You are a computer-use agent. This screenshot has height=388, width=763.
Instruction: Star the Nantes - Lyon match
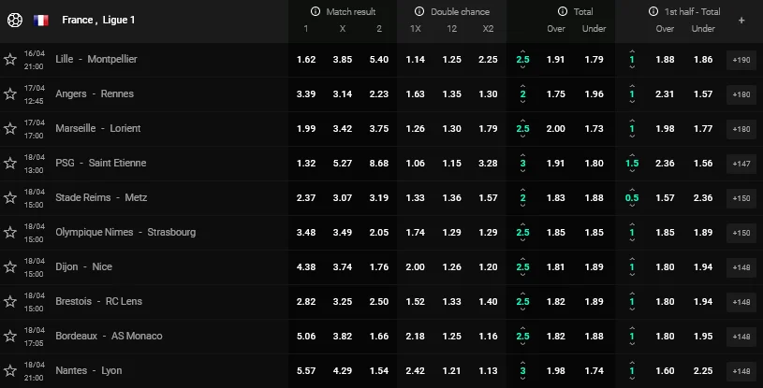point(10,370)
